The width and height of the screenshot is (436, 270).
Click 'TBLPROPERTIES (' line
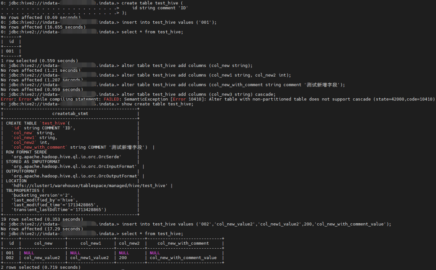coord(25,191)
